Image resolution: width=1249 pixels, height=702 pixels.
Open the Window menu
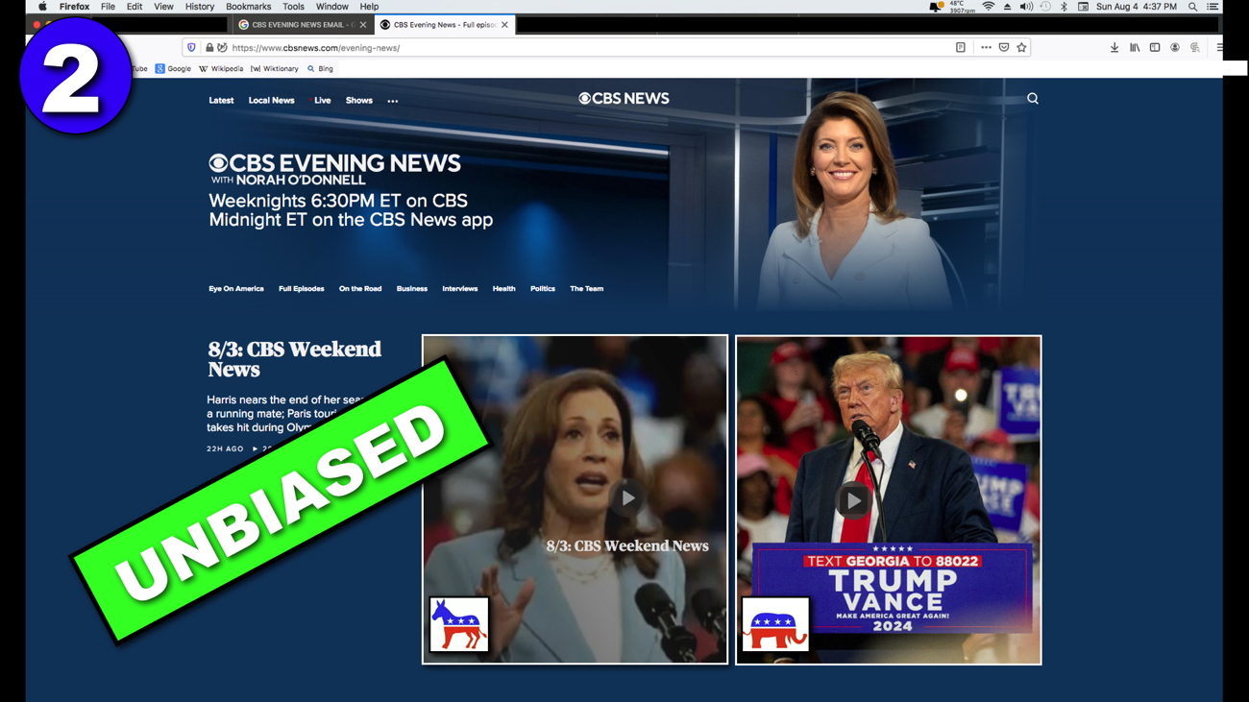[x=332, y=7]
